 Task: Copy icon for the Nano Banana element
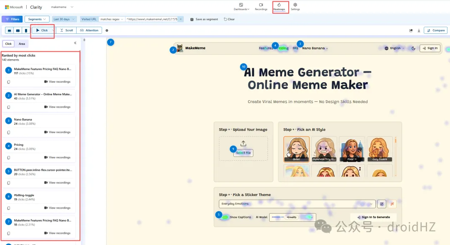coord(9,132)
